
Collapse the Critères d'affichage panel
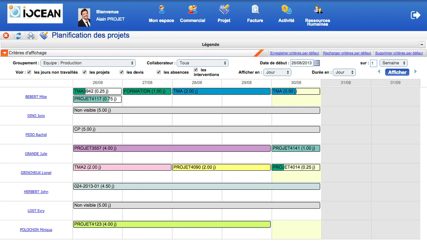4,53
